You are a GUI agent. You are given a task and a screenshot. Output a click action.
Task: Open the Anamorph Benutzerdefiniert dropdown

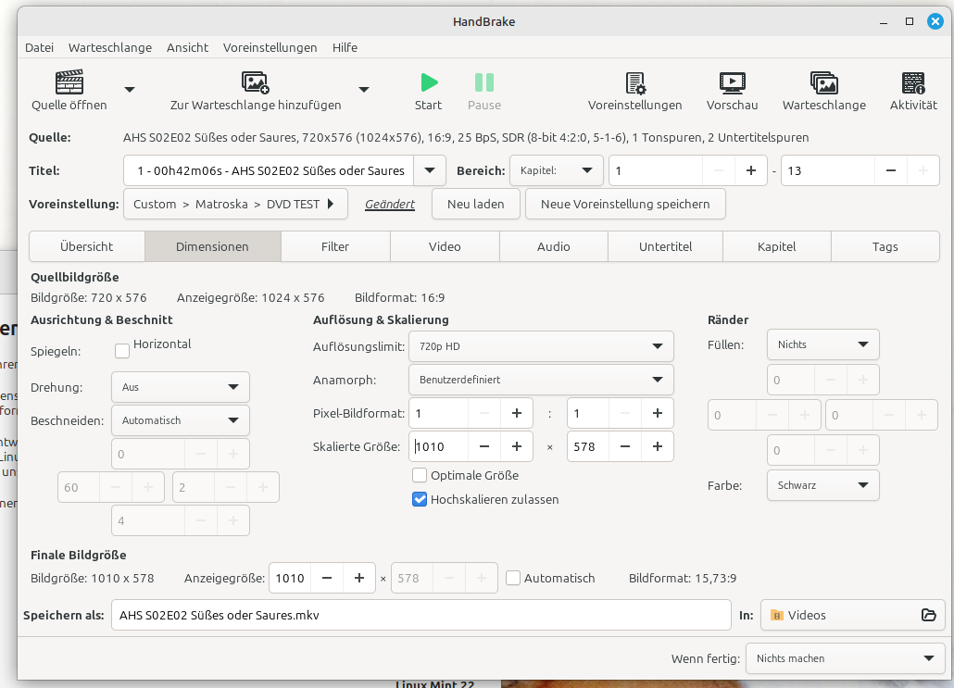click(541, 380)
